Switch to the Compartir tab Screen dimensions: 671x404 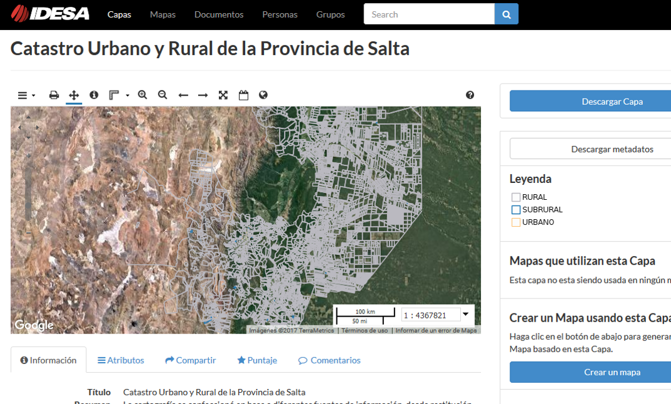coord(191,360)
